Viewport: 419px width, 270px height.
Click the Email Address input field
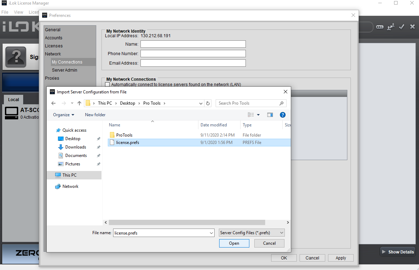click(x=193, y=63)
